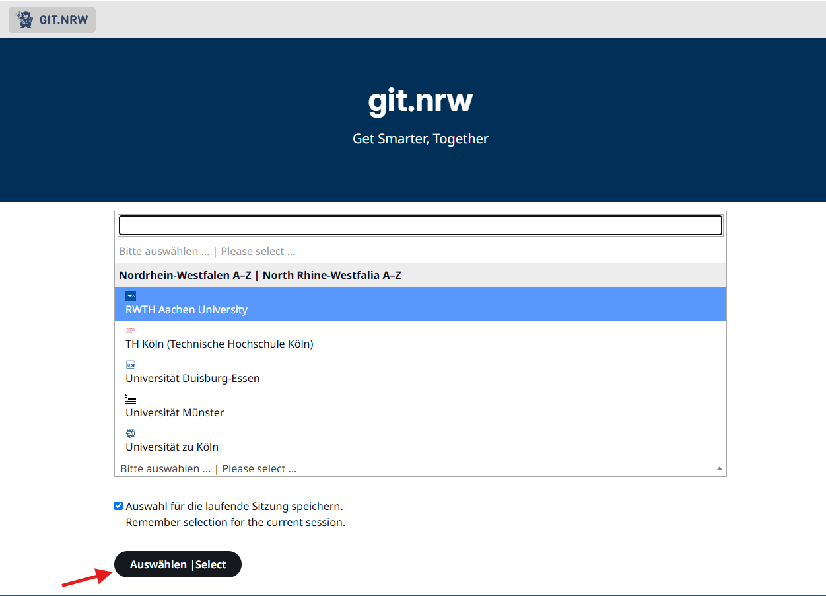Click the "git.nrw" banner heading
This screenshot has height=596, width=826.
420,100
